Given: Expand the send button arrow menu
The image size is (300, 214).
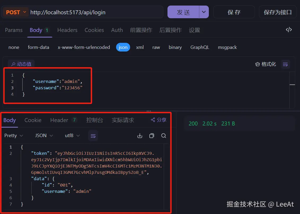Looking at the screenshot, I should point(204,12).
